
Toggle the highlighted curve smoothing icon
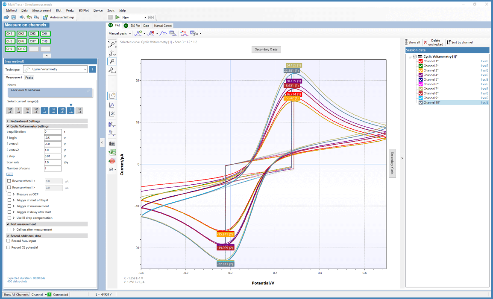[112, 96]
